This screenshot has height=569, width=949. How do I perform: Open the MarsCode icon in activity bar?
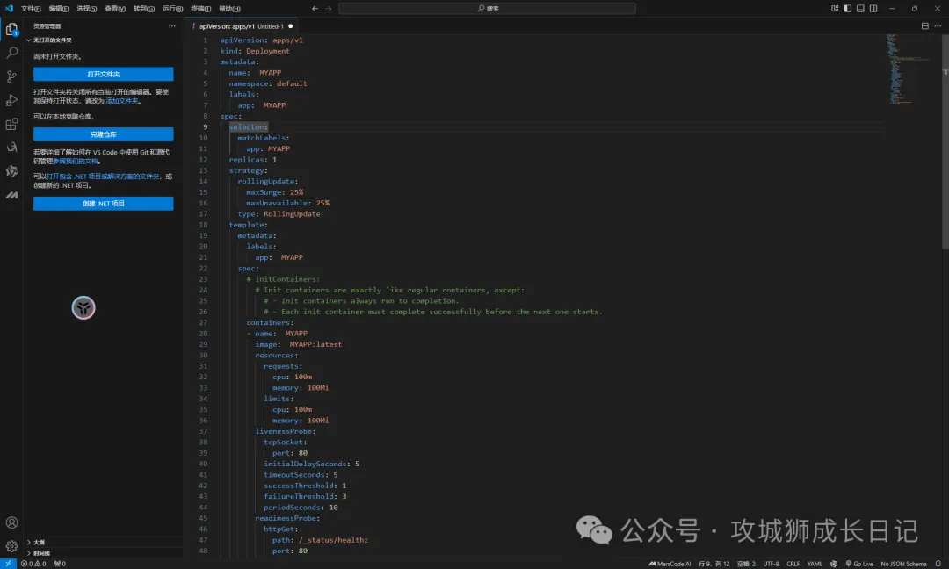tap(11, 195)
